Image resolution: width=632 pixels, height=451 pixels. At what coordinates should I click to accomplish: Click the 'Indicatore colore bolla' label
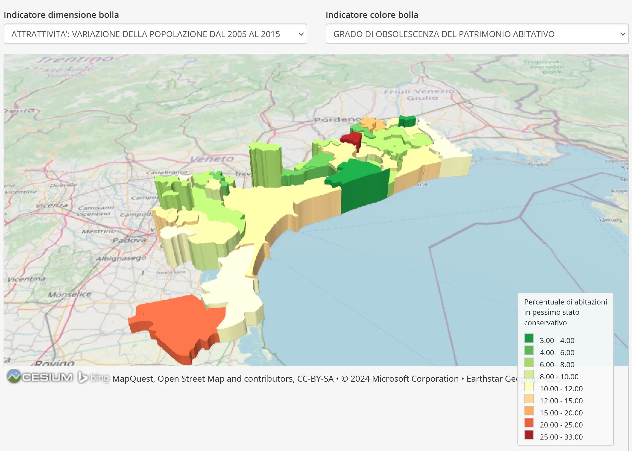coord(372,15)
